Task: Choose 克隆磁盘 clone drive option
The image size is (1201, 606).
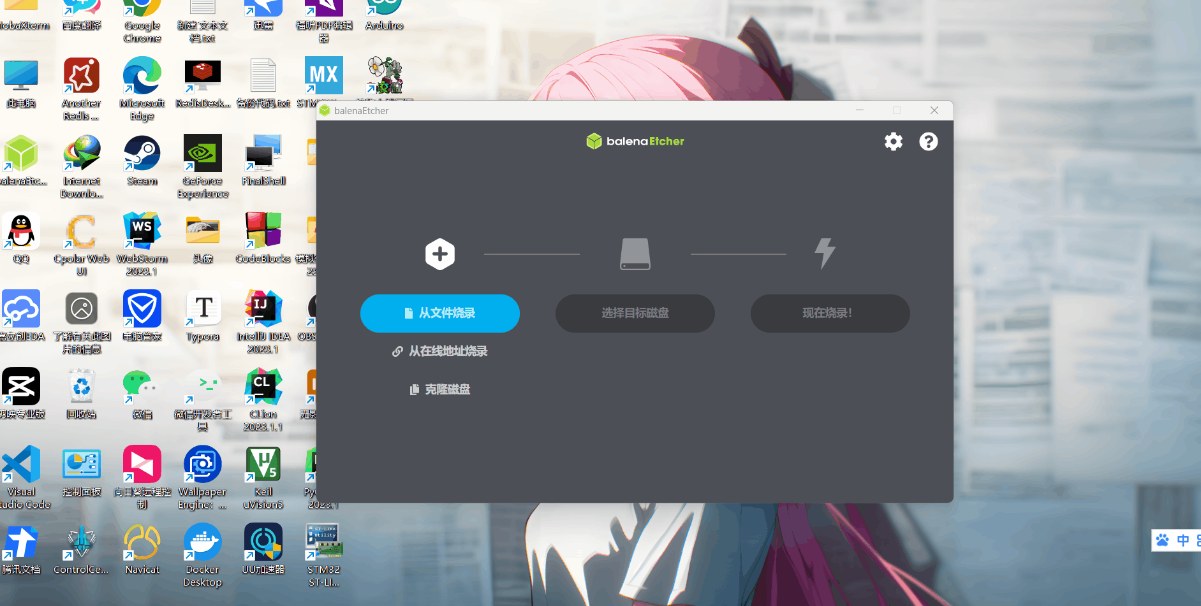Action: [440, 389]
